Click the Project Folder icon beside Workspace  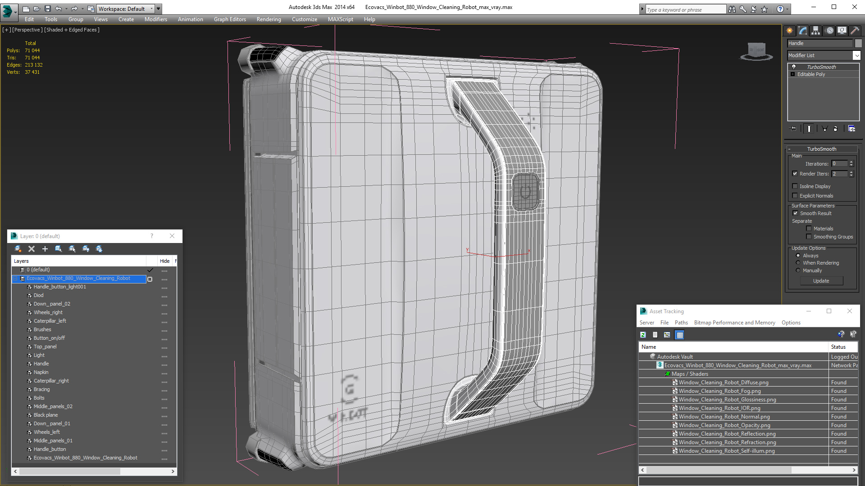(x=91, y=9)
